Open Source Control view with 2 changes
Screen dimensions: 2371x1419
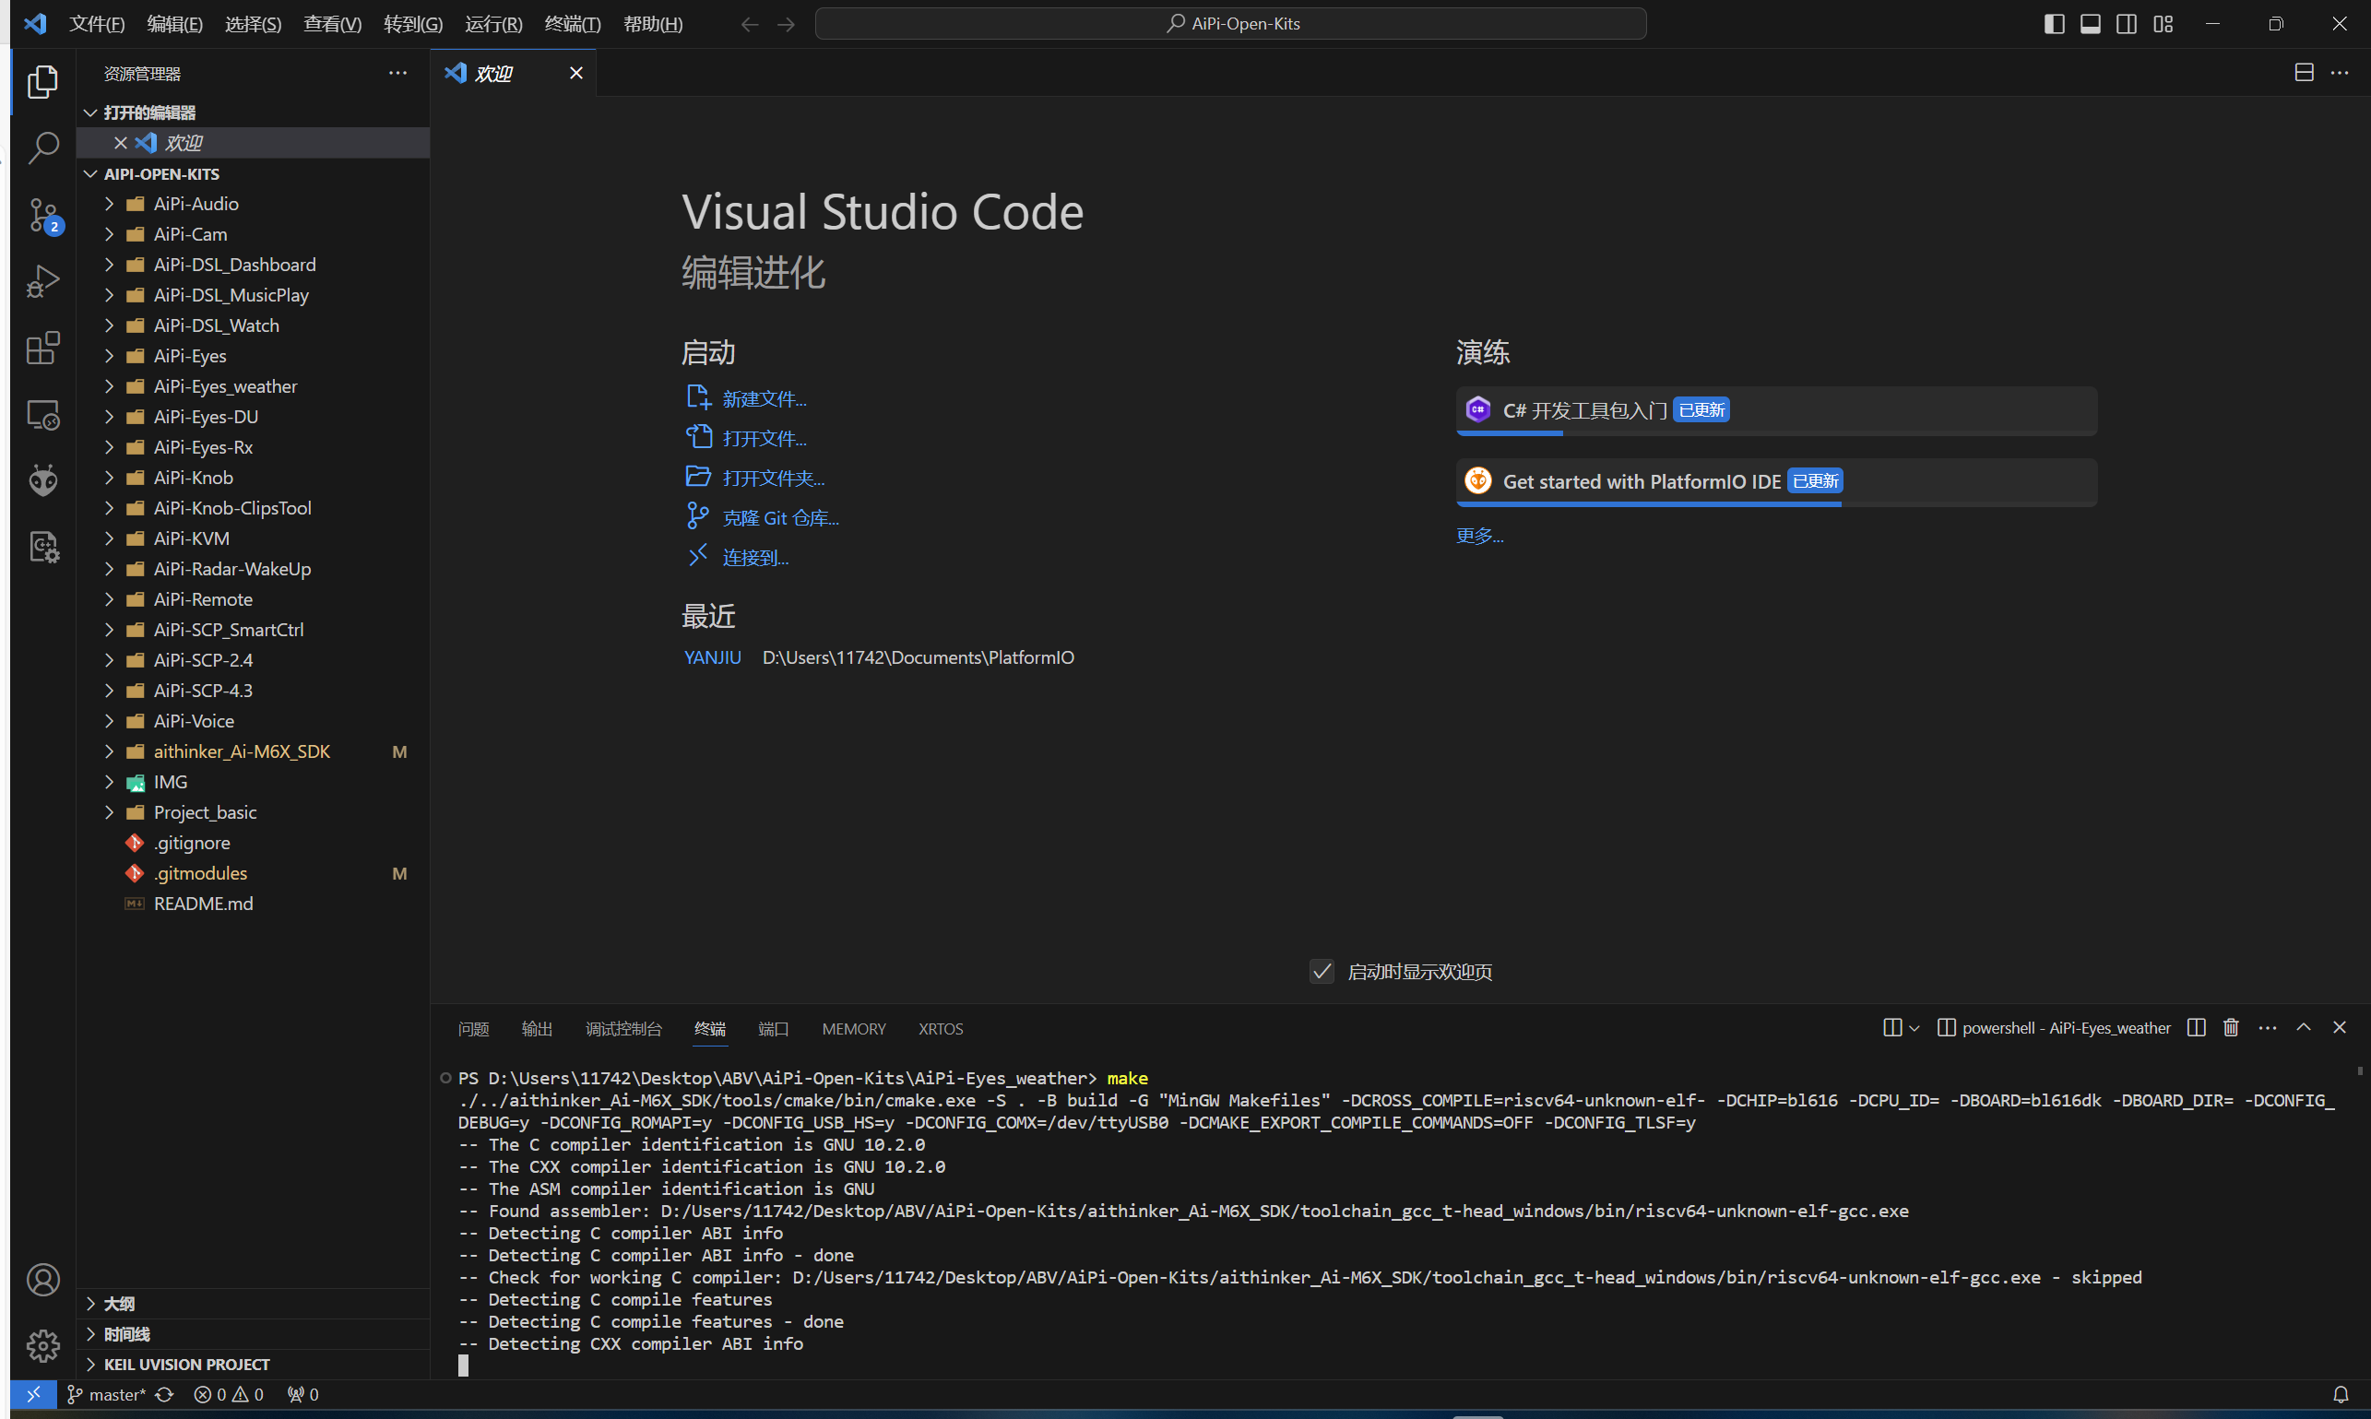tap(43, 215)
